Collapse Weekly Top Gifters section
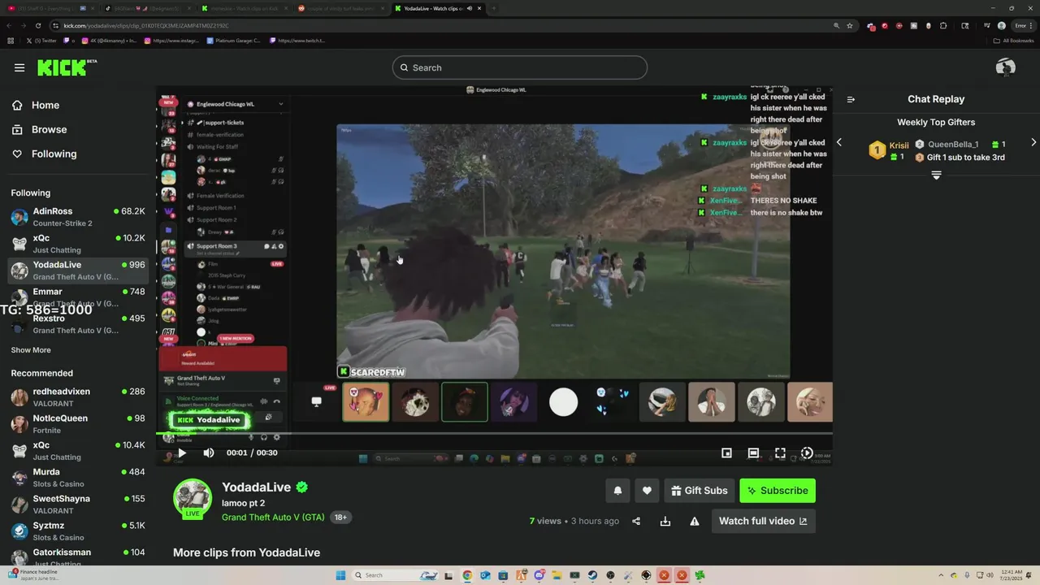The image size is (1040, 585). [936, 175]
